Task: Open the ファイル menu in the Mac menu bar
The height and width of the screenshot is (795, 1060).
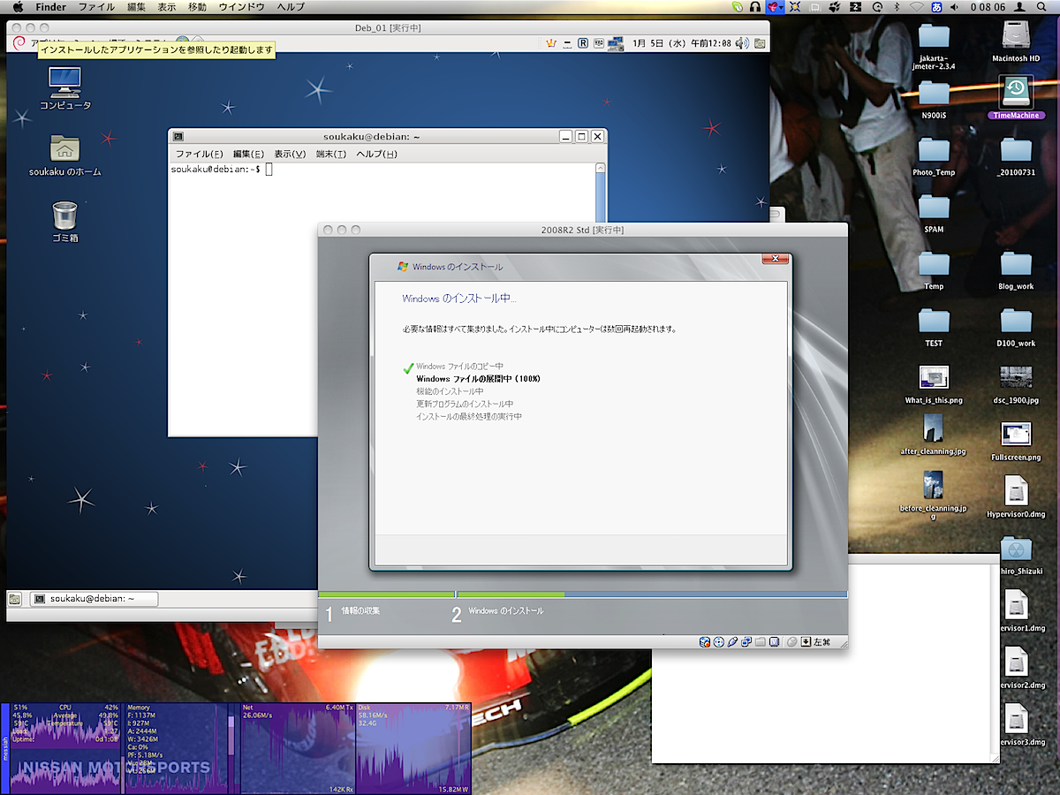Action: click(x=96, y=7)
